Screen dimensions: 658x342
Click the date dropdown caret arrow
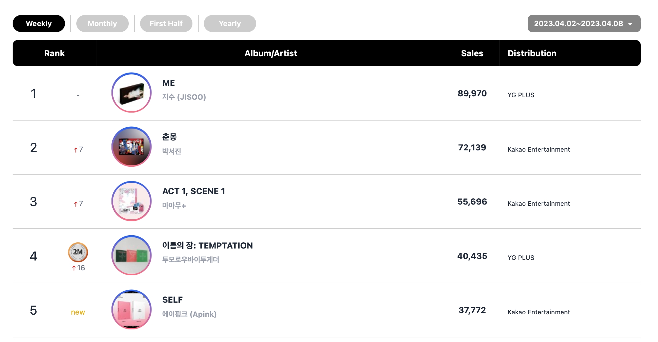click(630, 24)
